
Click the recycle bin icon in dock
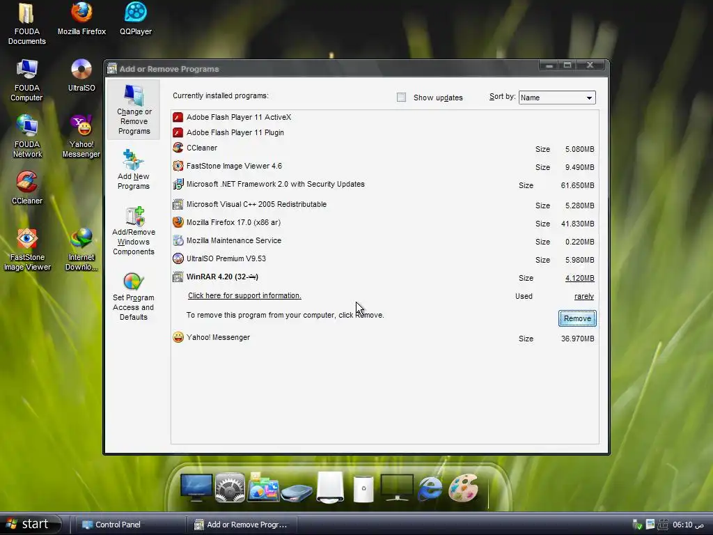[363, 489]
